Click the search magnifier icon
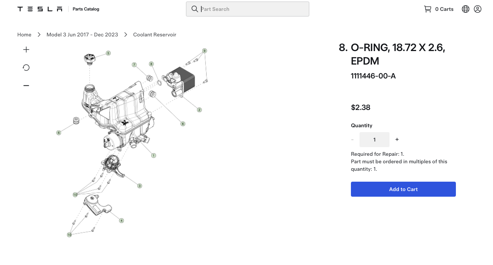Screen dimensions: 493x265 click(x=195, y=9)
